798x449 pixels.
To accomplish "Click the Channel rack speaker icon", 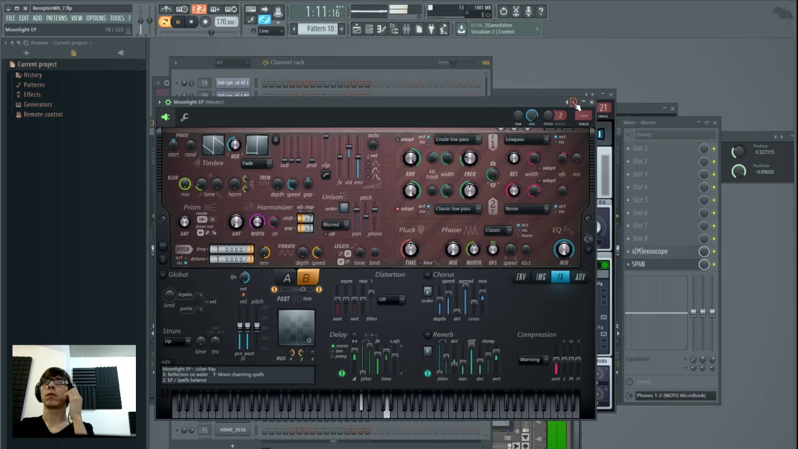I will [266, 62].
